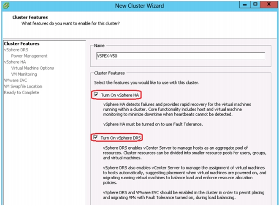The image size is (279, 211).
Task: Click text 'Select the features you would like'
Action: pos(147,83)
